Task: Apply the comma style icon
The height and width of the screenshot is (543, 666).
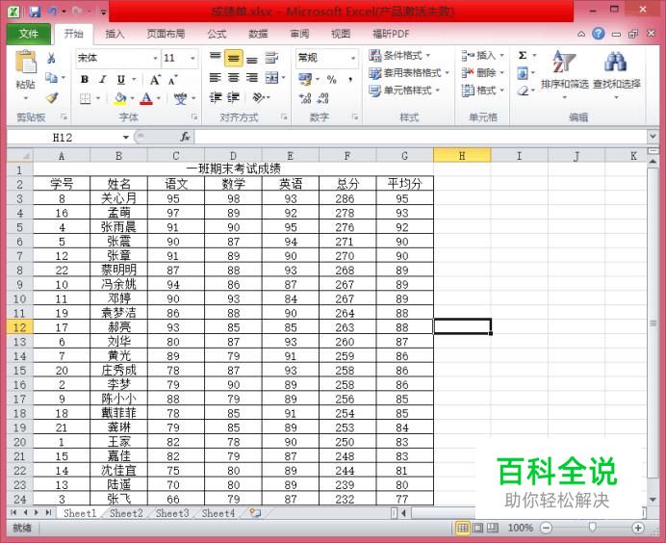Action: coord(350,80)
